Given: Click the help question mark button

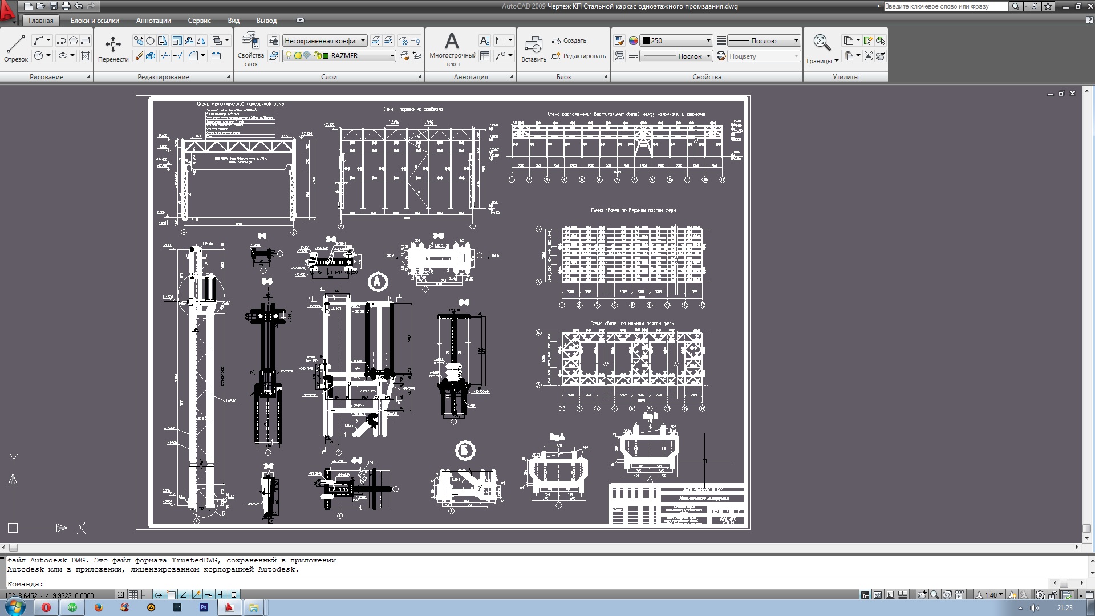Looking at the screenshot, I should tap(1090, 20).
